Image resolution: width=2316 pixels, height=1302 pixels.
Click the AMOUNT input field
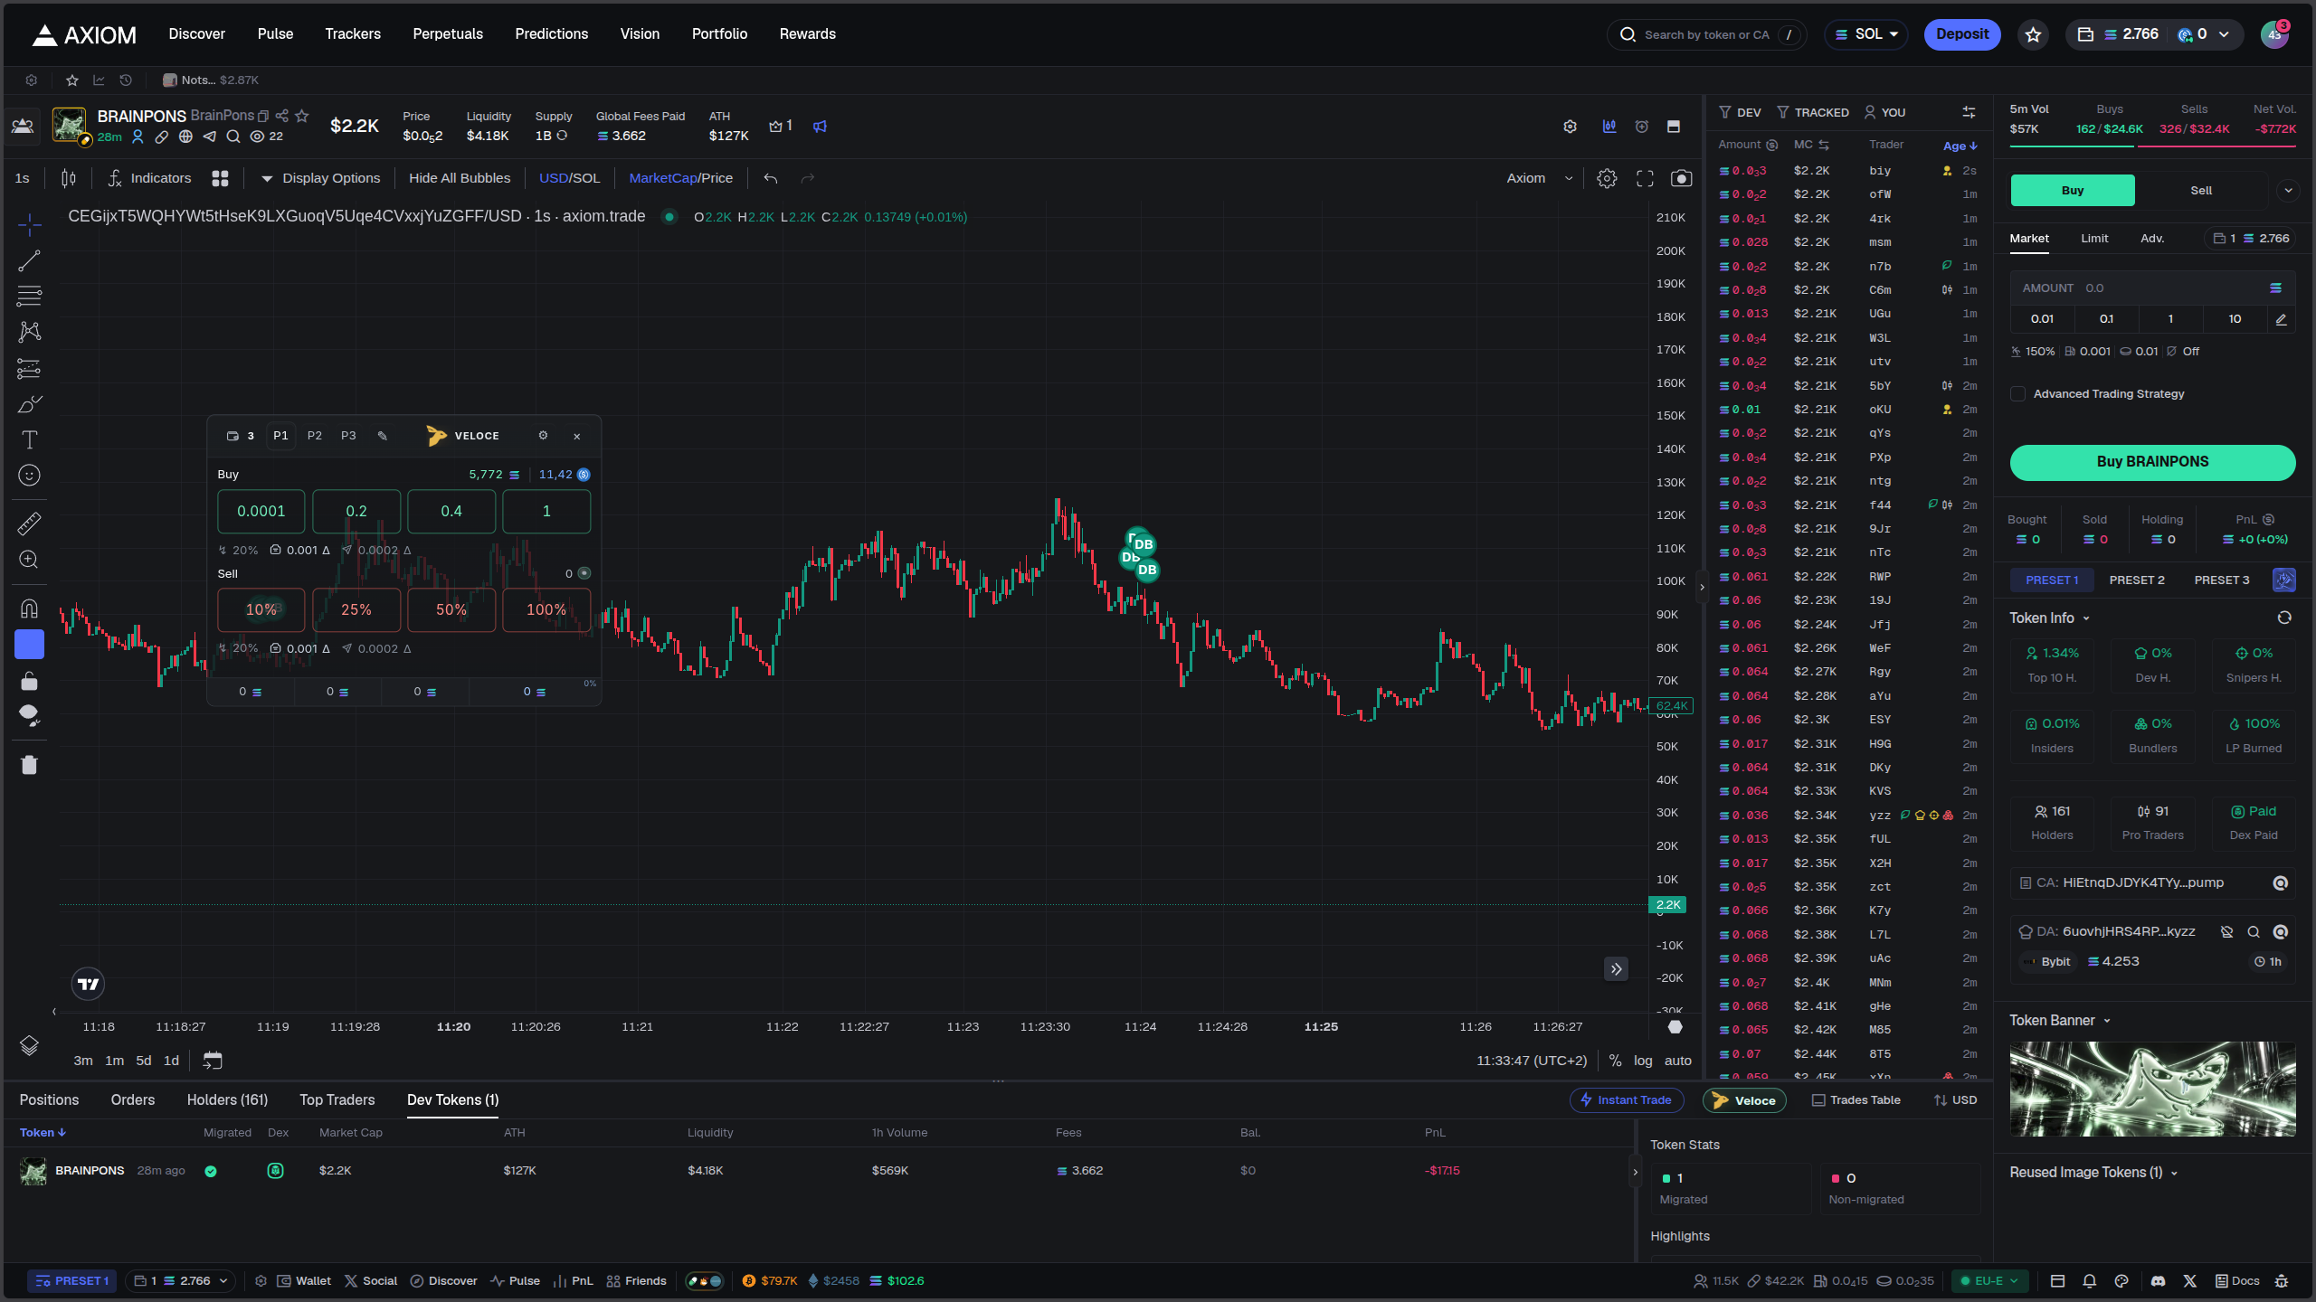click(2152, 288)
